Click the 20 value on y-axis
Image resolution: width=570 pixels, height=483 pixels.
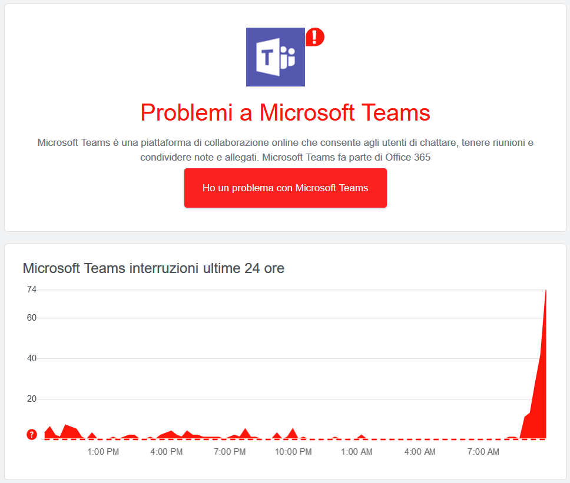click(32, 399)
